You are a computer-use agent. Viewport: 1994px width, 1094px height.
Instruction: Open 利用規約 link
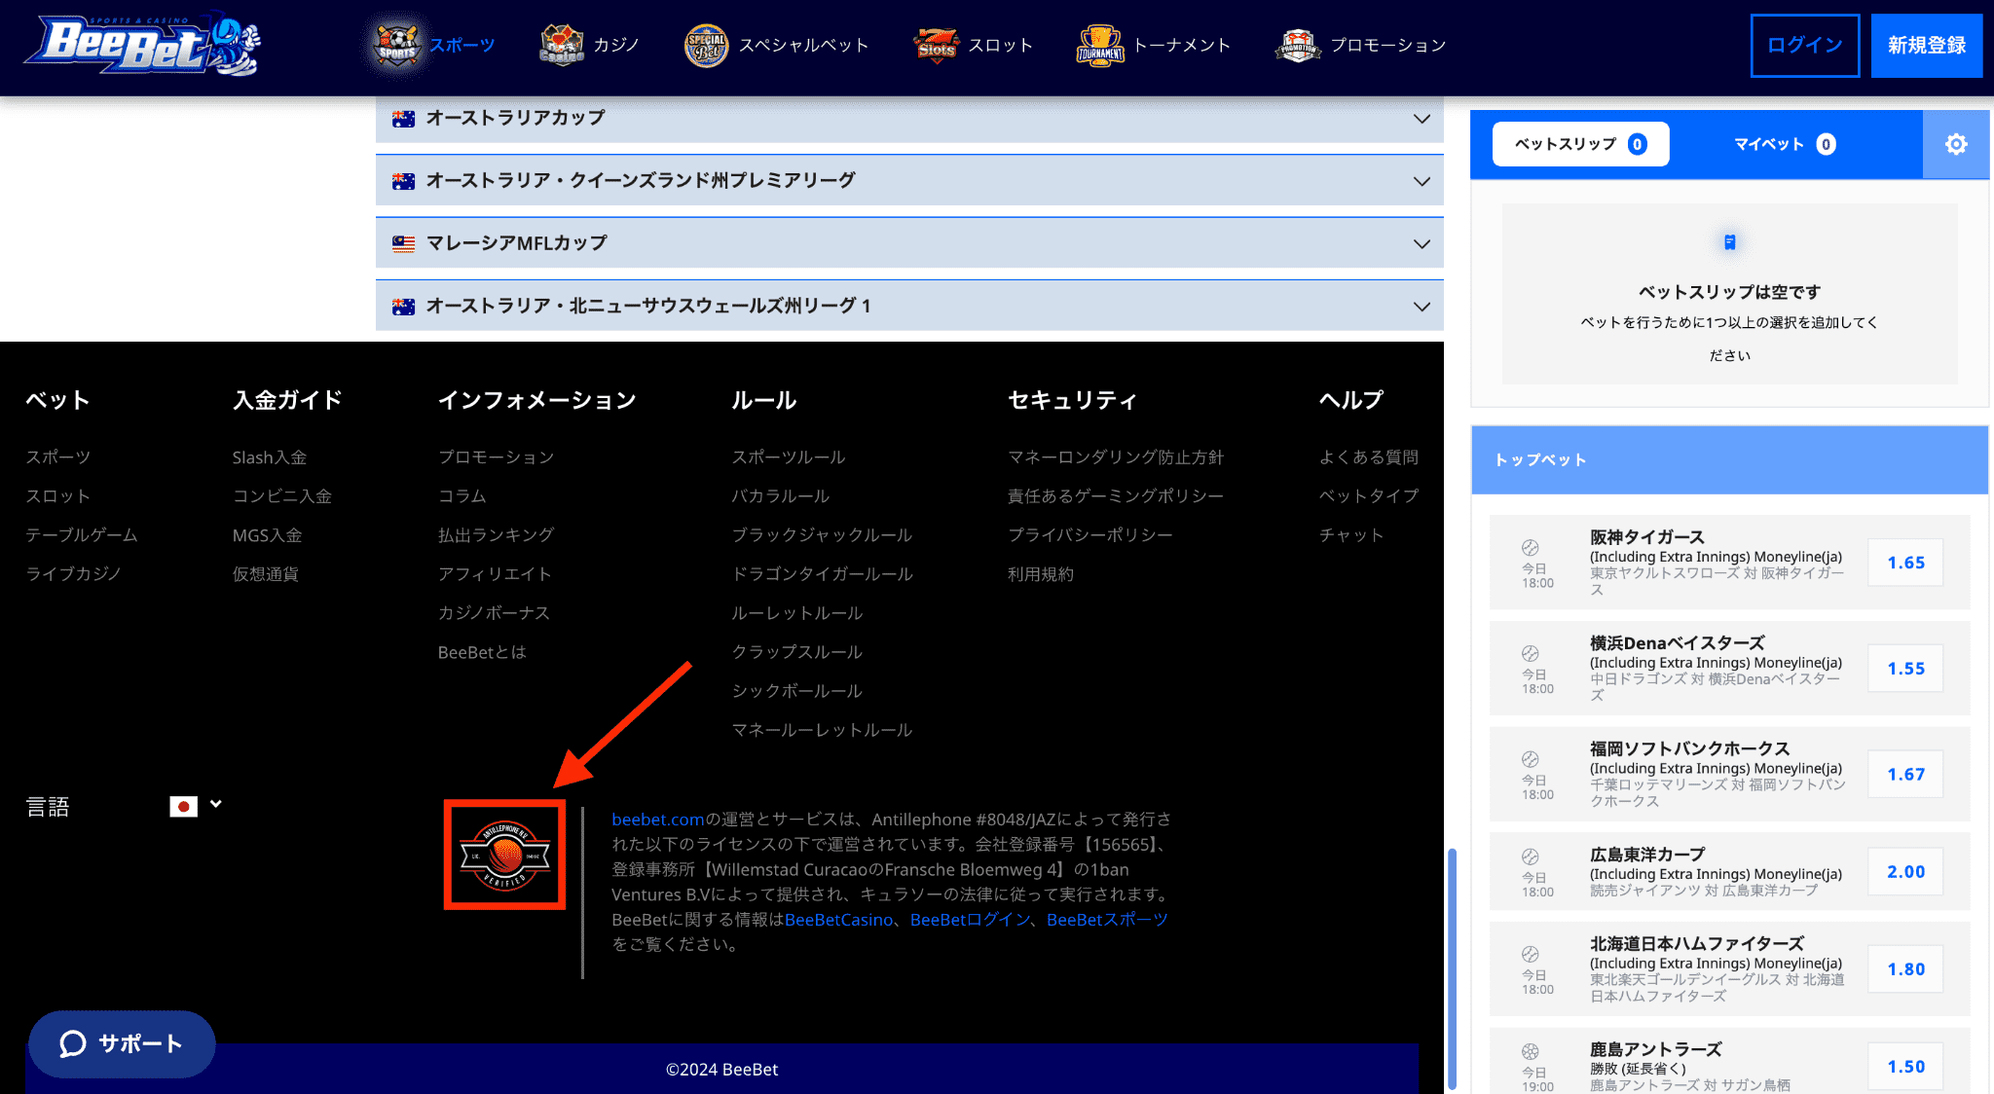1041,574
